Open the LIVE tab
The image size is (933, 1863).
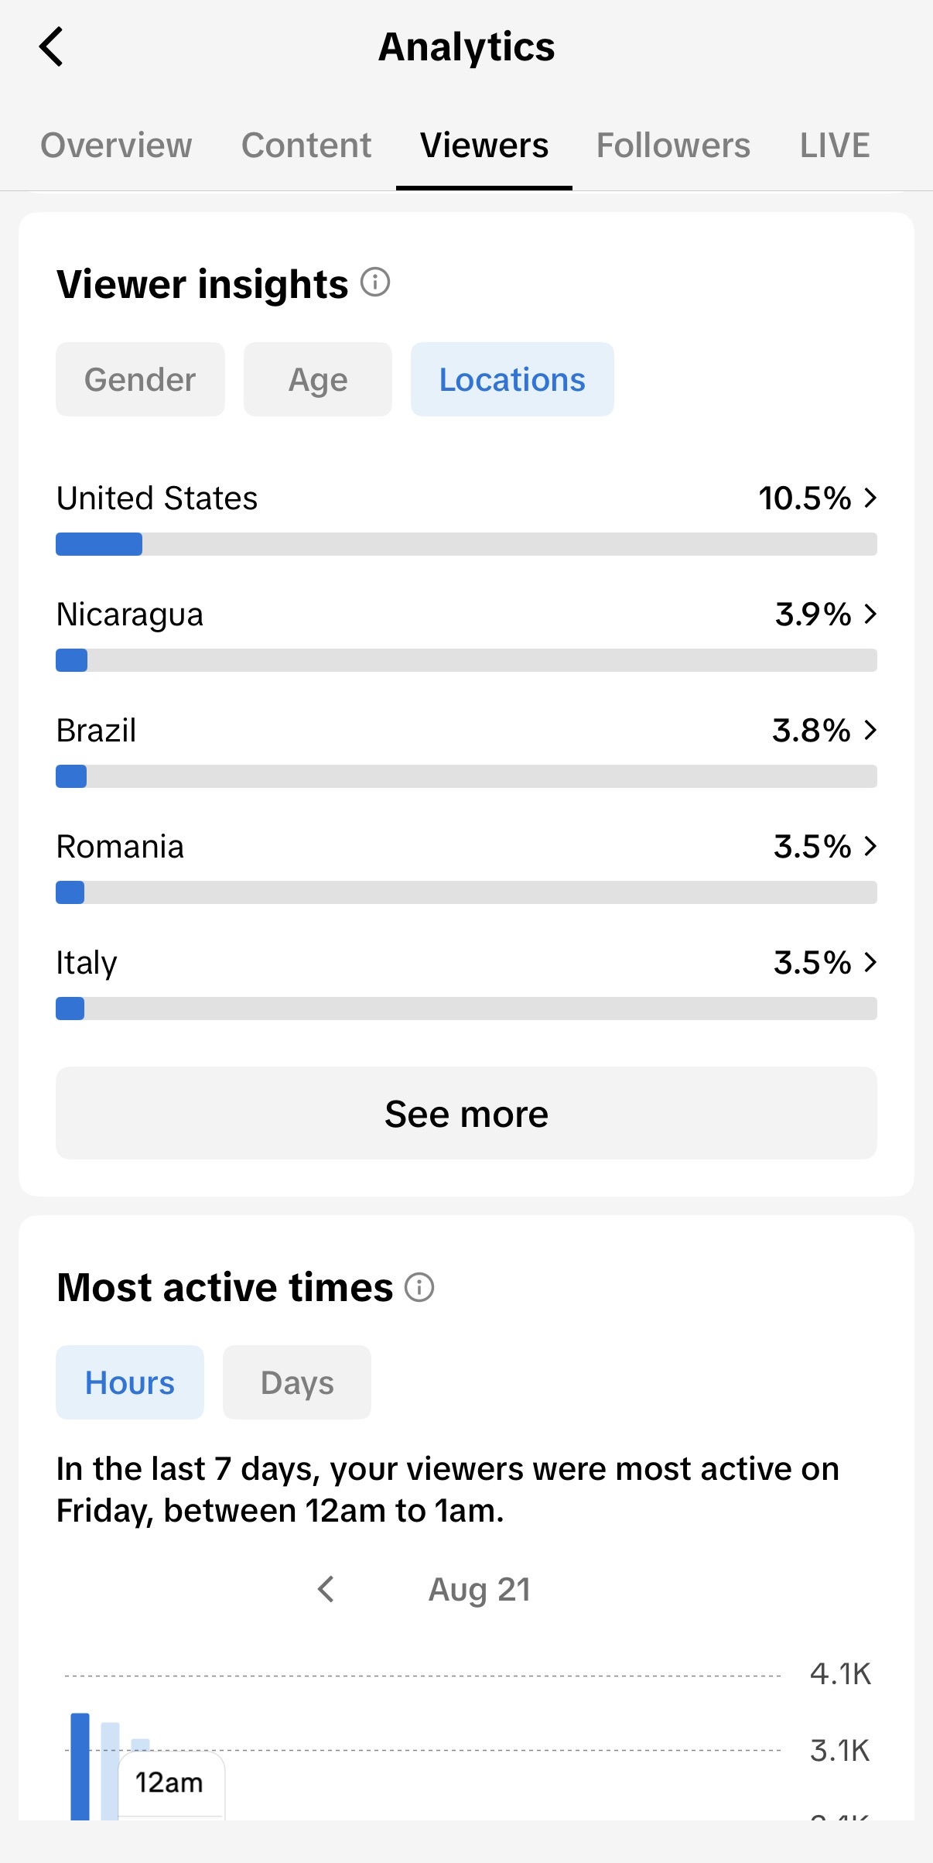click(835, 146)
